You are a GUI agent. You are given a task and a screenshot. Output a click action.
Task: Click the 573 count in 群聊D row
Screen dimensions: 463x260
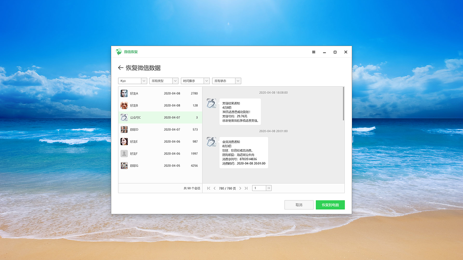[195, 129]
